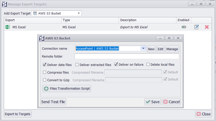The width and height of the screenshot is (216, 121).
Task: Enable Deliver extracted files
Action: point(77,65)
